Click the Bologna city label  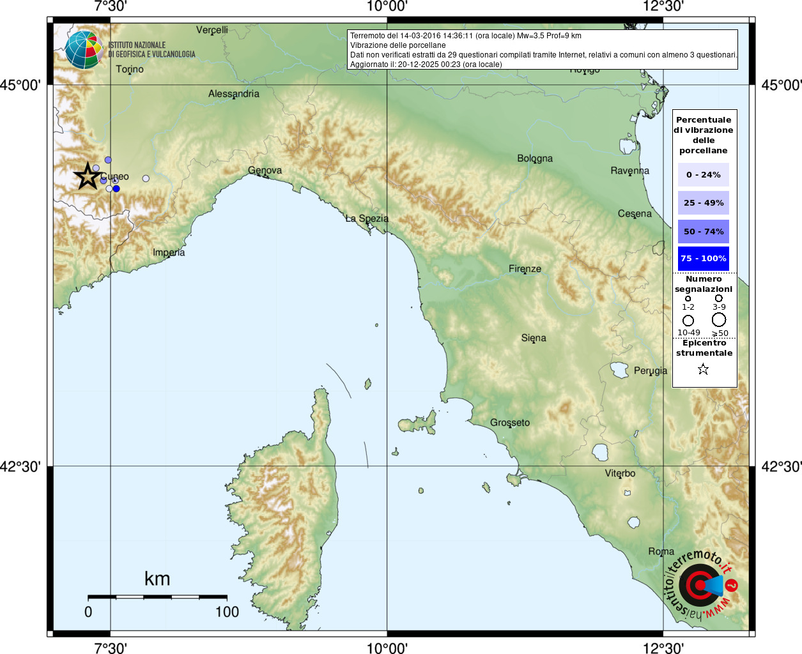[x=535, y=158]
